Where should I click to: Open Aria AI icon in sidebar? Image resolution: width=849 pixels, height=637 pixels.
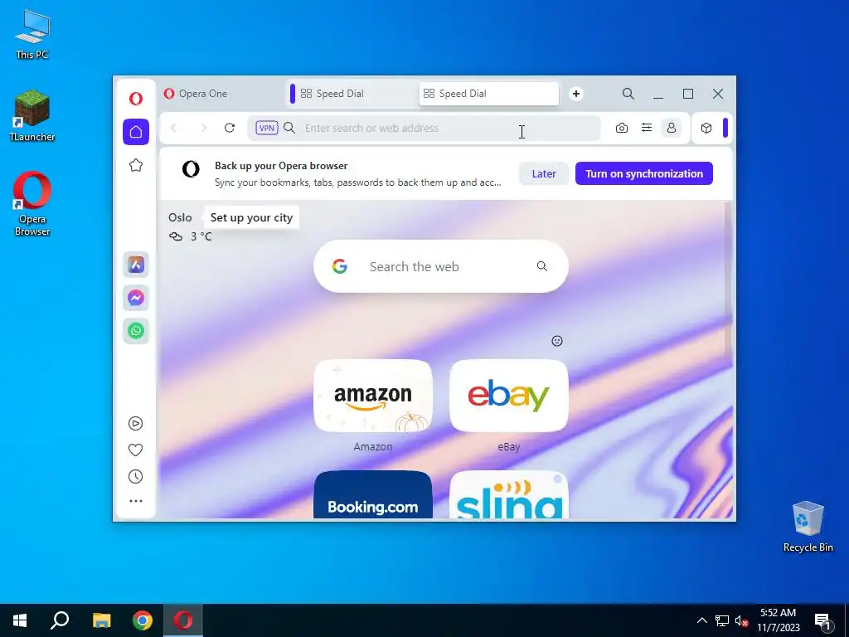(x=136, y=265)
